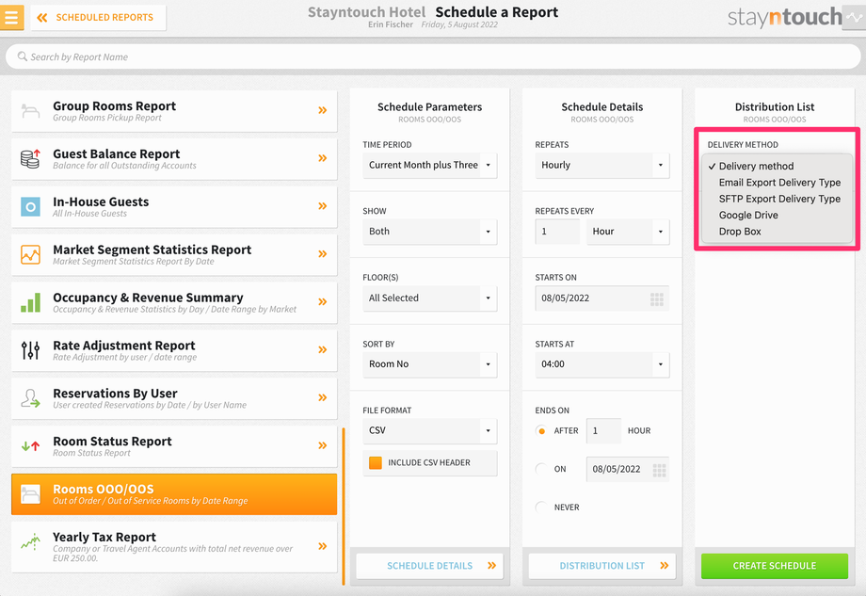This screenshot has height=596, width=866.
Task: Open the File Format CSV dropdown
Action: coord(429,431)
